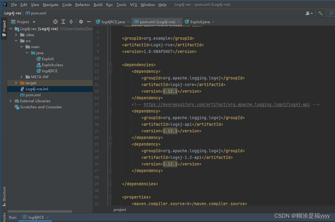Image resolution: width=335 pixels, height=222 pixels.
Task: Click fold marker at dependency line 23
Action: coord(111,144)
